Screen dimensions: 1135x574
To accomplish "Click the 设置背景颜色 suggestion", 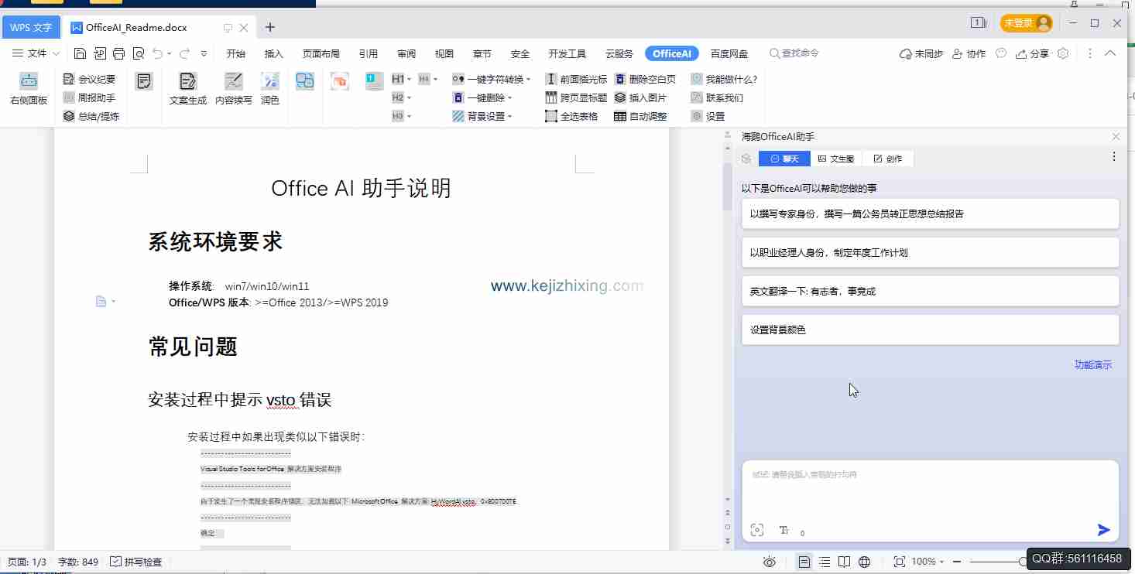I will click(x=930, y=330).
